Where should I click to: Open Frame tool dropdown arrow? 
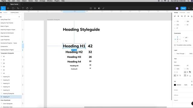tap(10, 8)
